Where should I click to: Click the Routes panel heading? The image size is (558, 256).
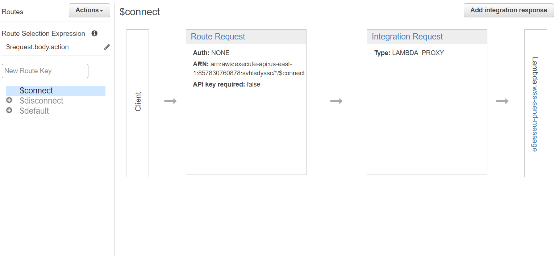pos(12,12)
